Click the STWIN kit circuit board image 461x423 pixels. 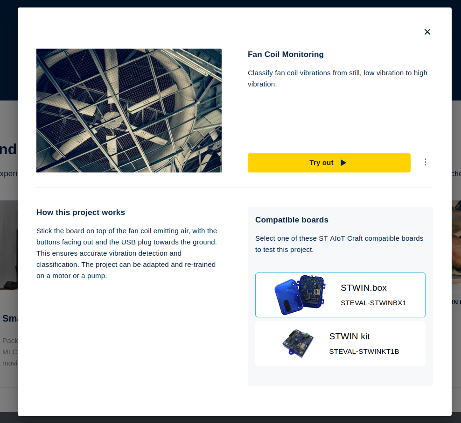tap(298, 344)
